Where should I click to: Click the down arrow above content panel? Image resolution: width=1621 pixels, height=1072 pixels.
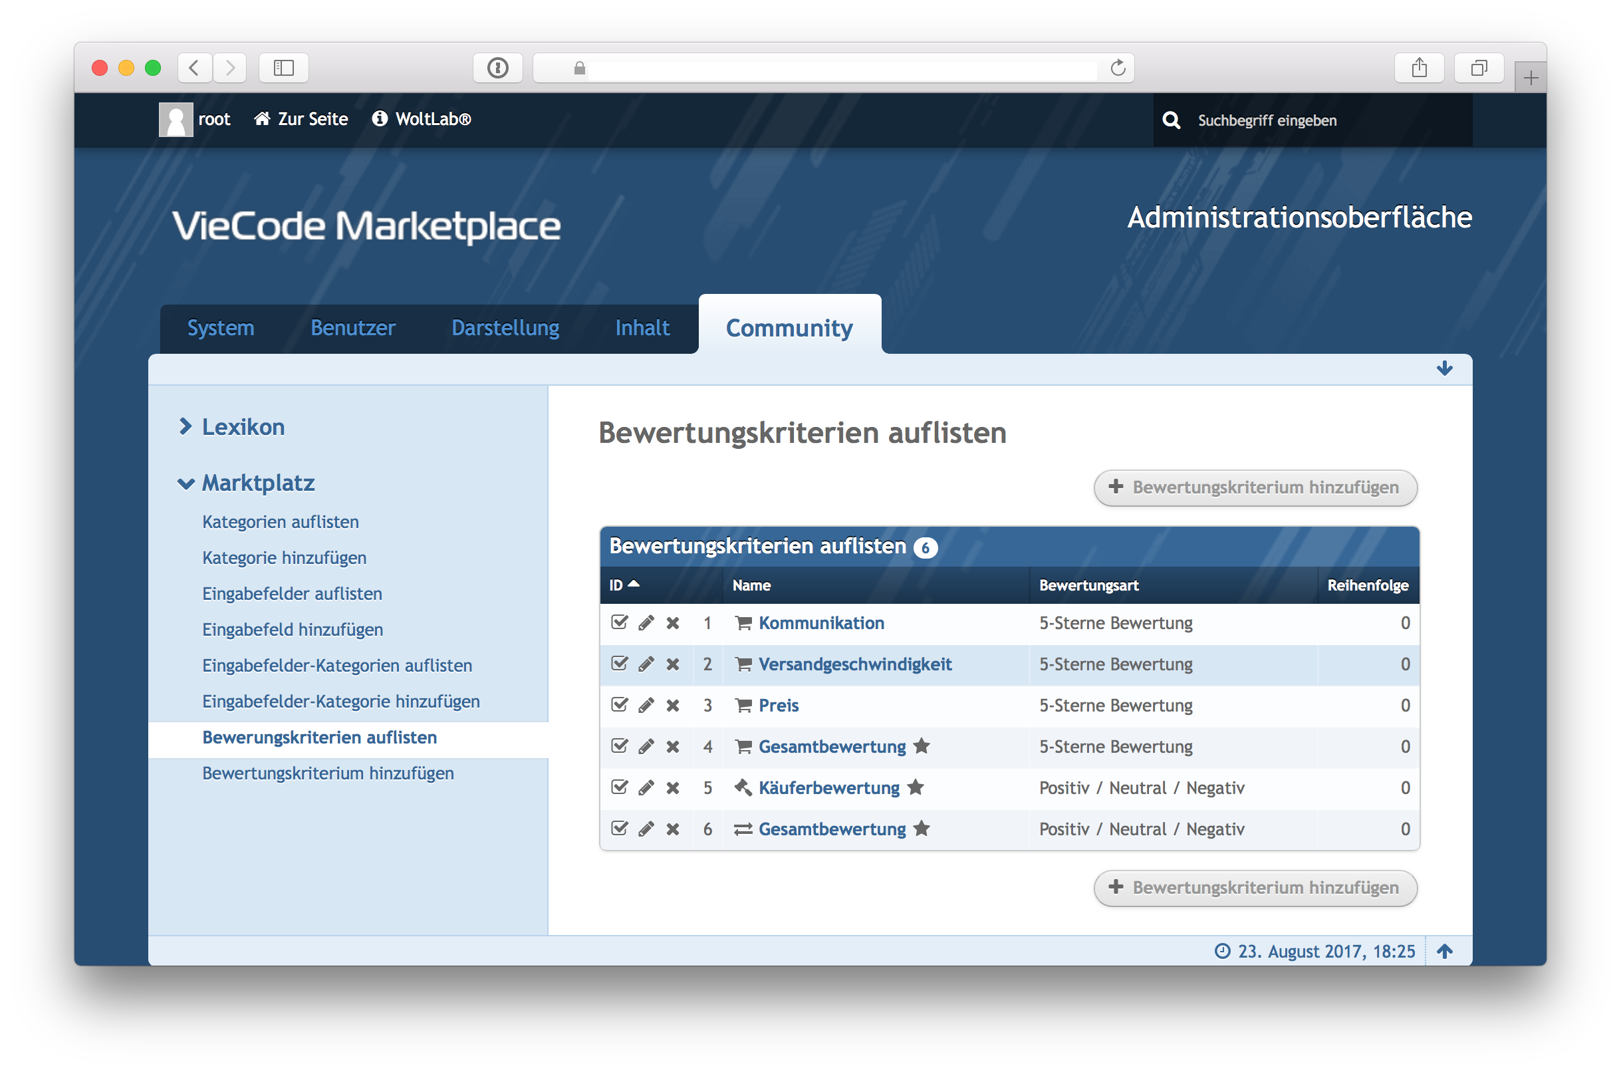pyautogui.click(x=1444, y=368)
